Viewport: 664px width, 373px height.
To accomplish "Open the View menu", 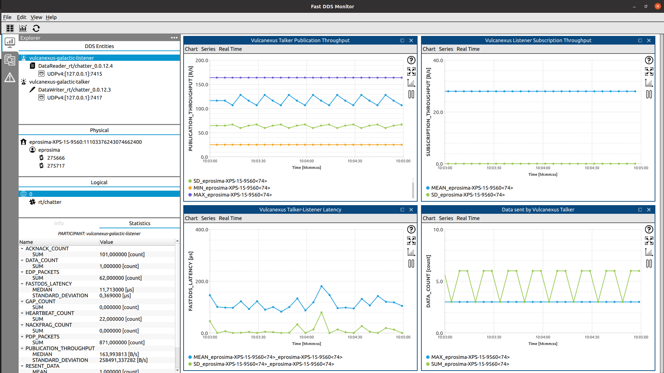I will pos(36,17).
